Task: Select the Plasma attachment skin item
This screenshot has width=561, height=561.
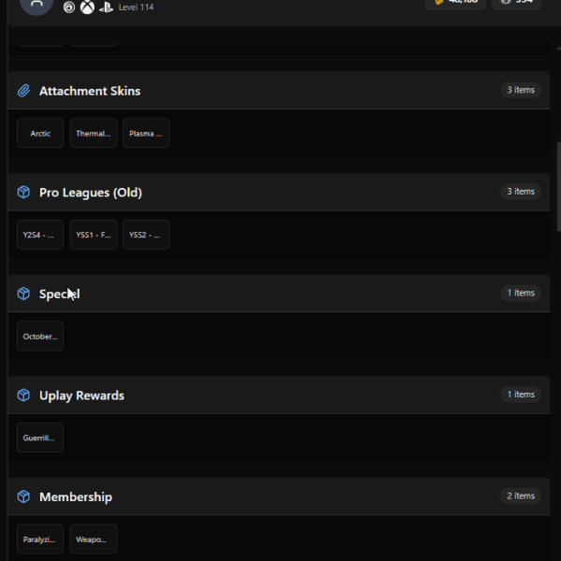Action: click(x=146, y=133)
